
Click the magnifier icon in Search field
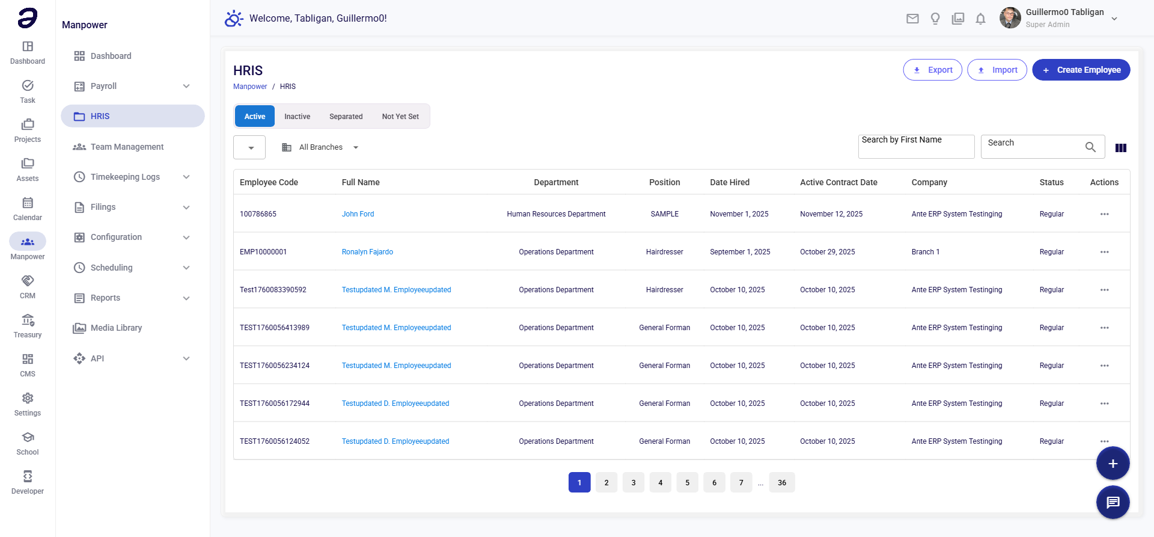point(1090,147)
